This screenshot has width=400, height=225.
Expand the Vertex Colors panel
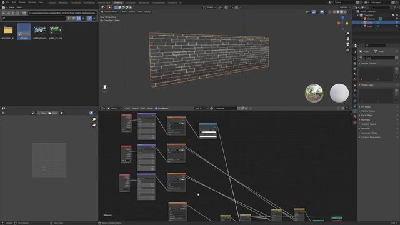click(368, 111)
